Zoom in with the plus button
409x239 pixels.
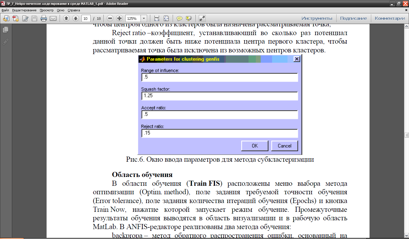tap(120, 18)
